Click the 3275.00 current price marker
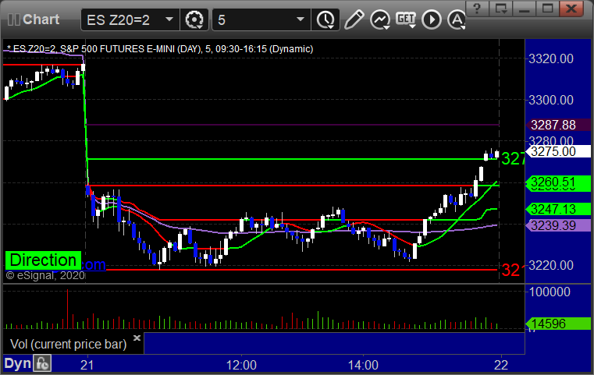 (557, 151)
